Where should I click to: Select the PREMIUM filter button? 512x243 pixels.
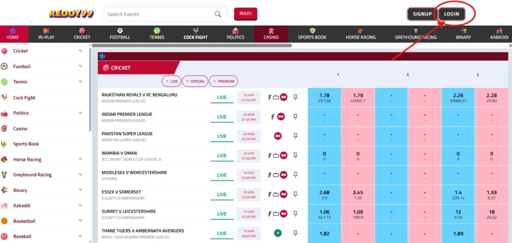223,81
